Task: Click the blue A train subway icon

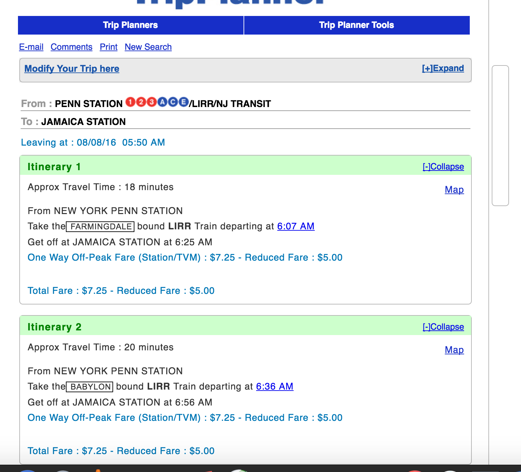Action: 162,102
